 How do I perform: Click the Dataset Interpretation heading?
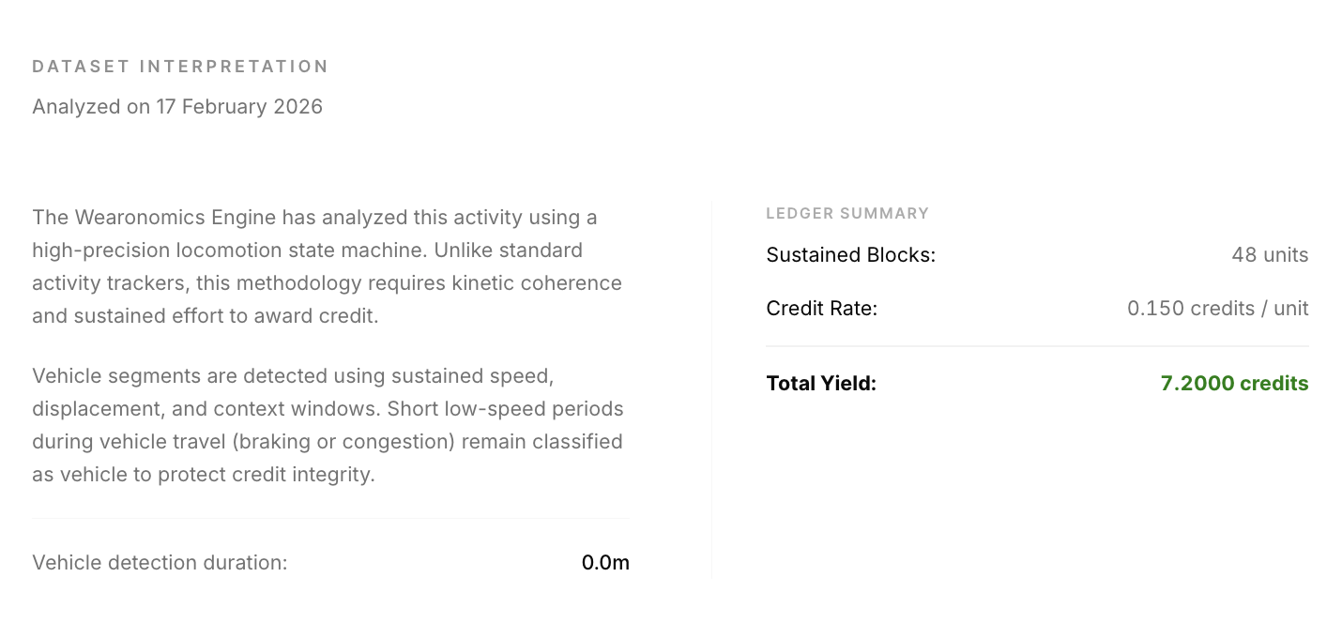coord(180,67)
